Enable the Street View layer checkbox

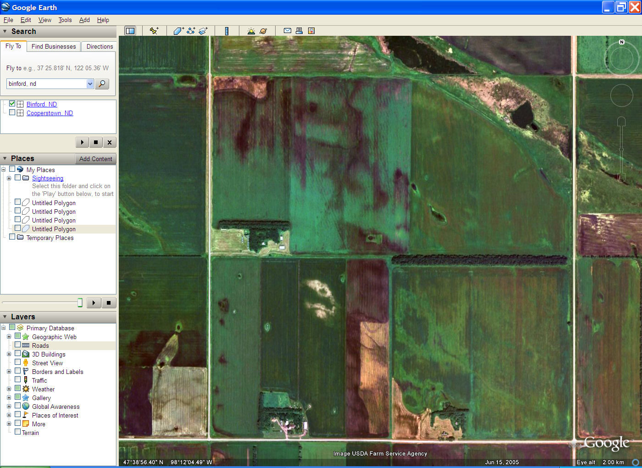(x=17, y=362)
